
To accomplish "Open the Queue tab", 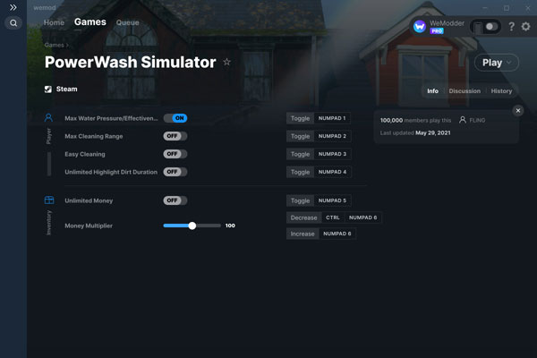I will tap(127, 22).
